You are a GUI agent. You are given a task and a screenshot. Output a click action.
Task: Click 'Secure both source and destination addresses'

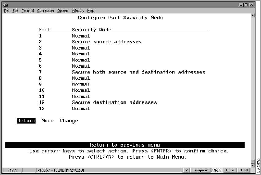138,72
